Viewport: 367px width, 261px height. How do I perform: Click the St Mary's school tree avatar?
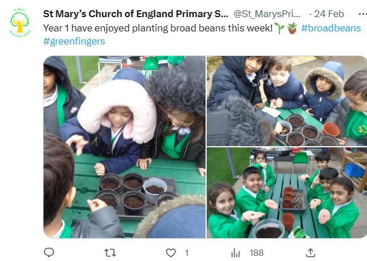(19, 23)
